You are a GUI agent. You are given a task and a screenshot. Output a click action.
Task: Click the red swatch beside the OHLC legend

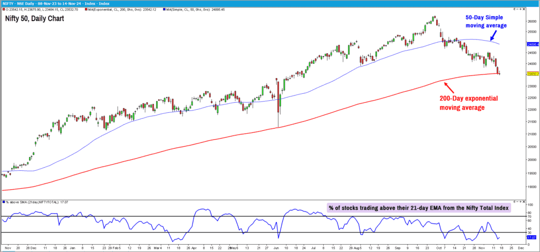tap(4, 9)
